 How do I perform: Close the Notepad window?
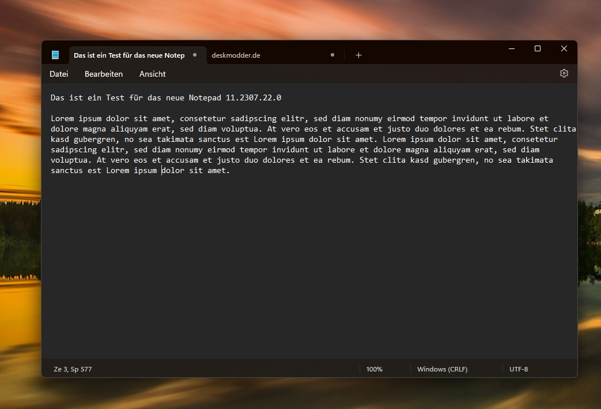[564, 48]
